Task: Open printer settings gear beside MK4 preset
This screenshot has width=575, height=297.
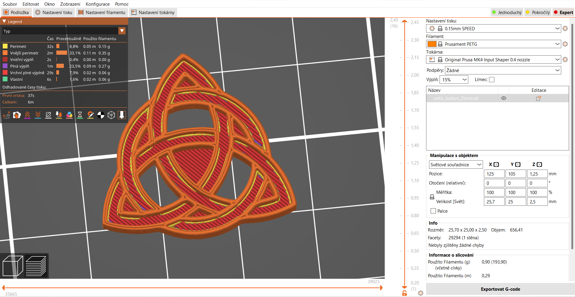Action: [565, 60]
